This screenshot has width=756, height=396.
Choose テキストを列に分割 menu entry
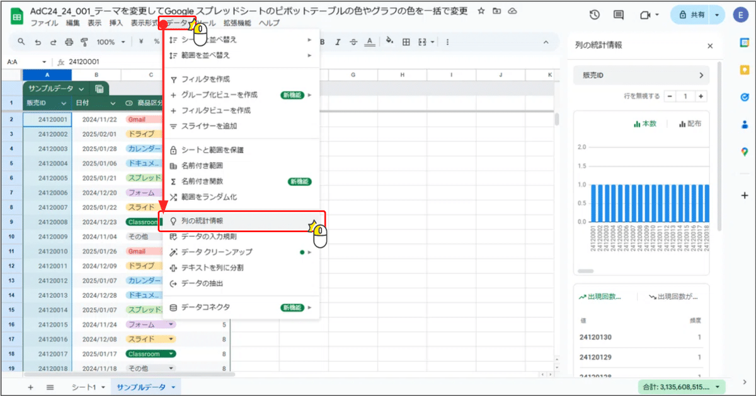241,268
